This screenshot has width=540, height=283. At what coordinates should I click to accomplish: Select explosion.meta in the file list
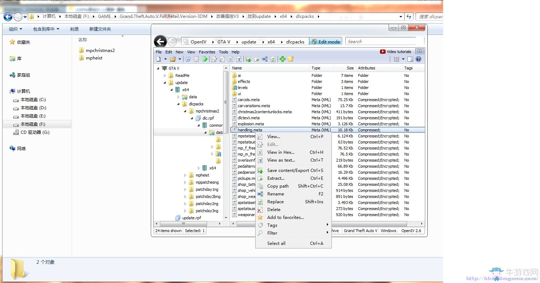coord(251,124)
